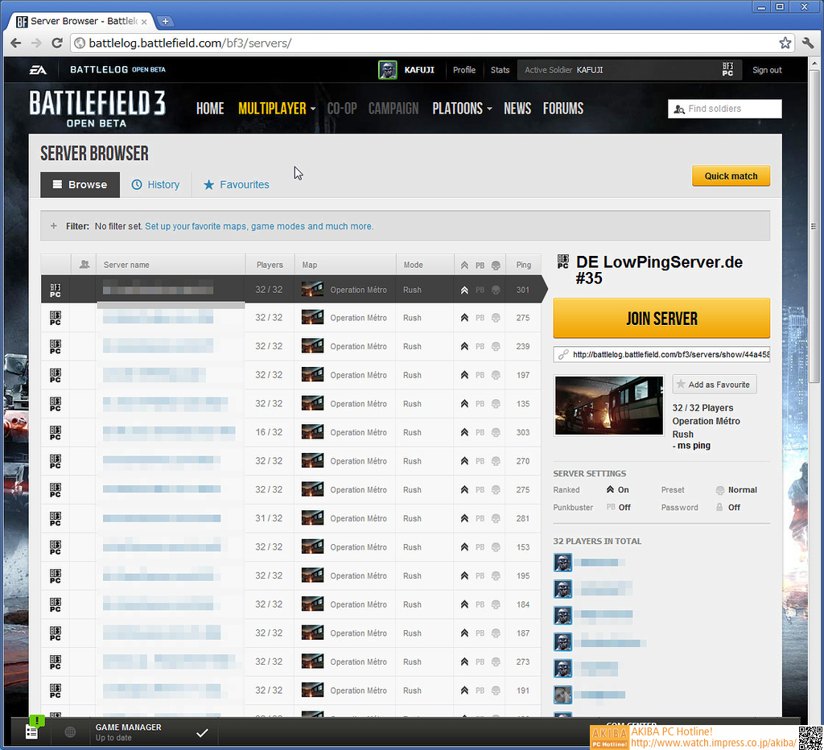Sort servers by the friends column icon

coord(84,265)
